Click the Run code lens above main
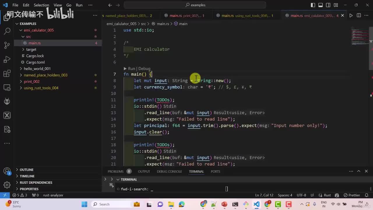373x210 pixels. tap(131, 69)
